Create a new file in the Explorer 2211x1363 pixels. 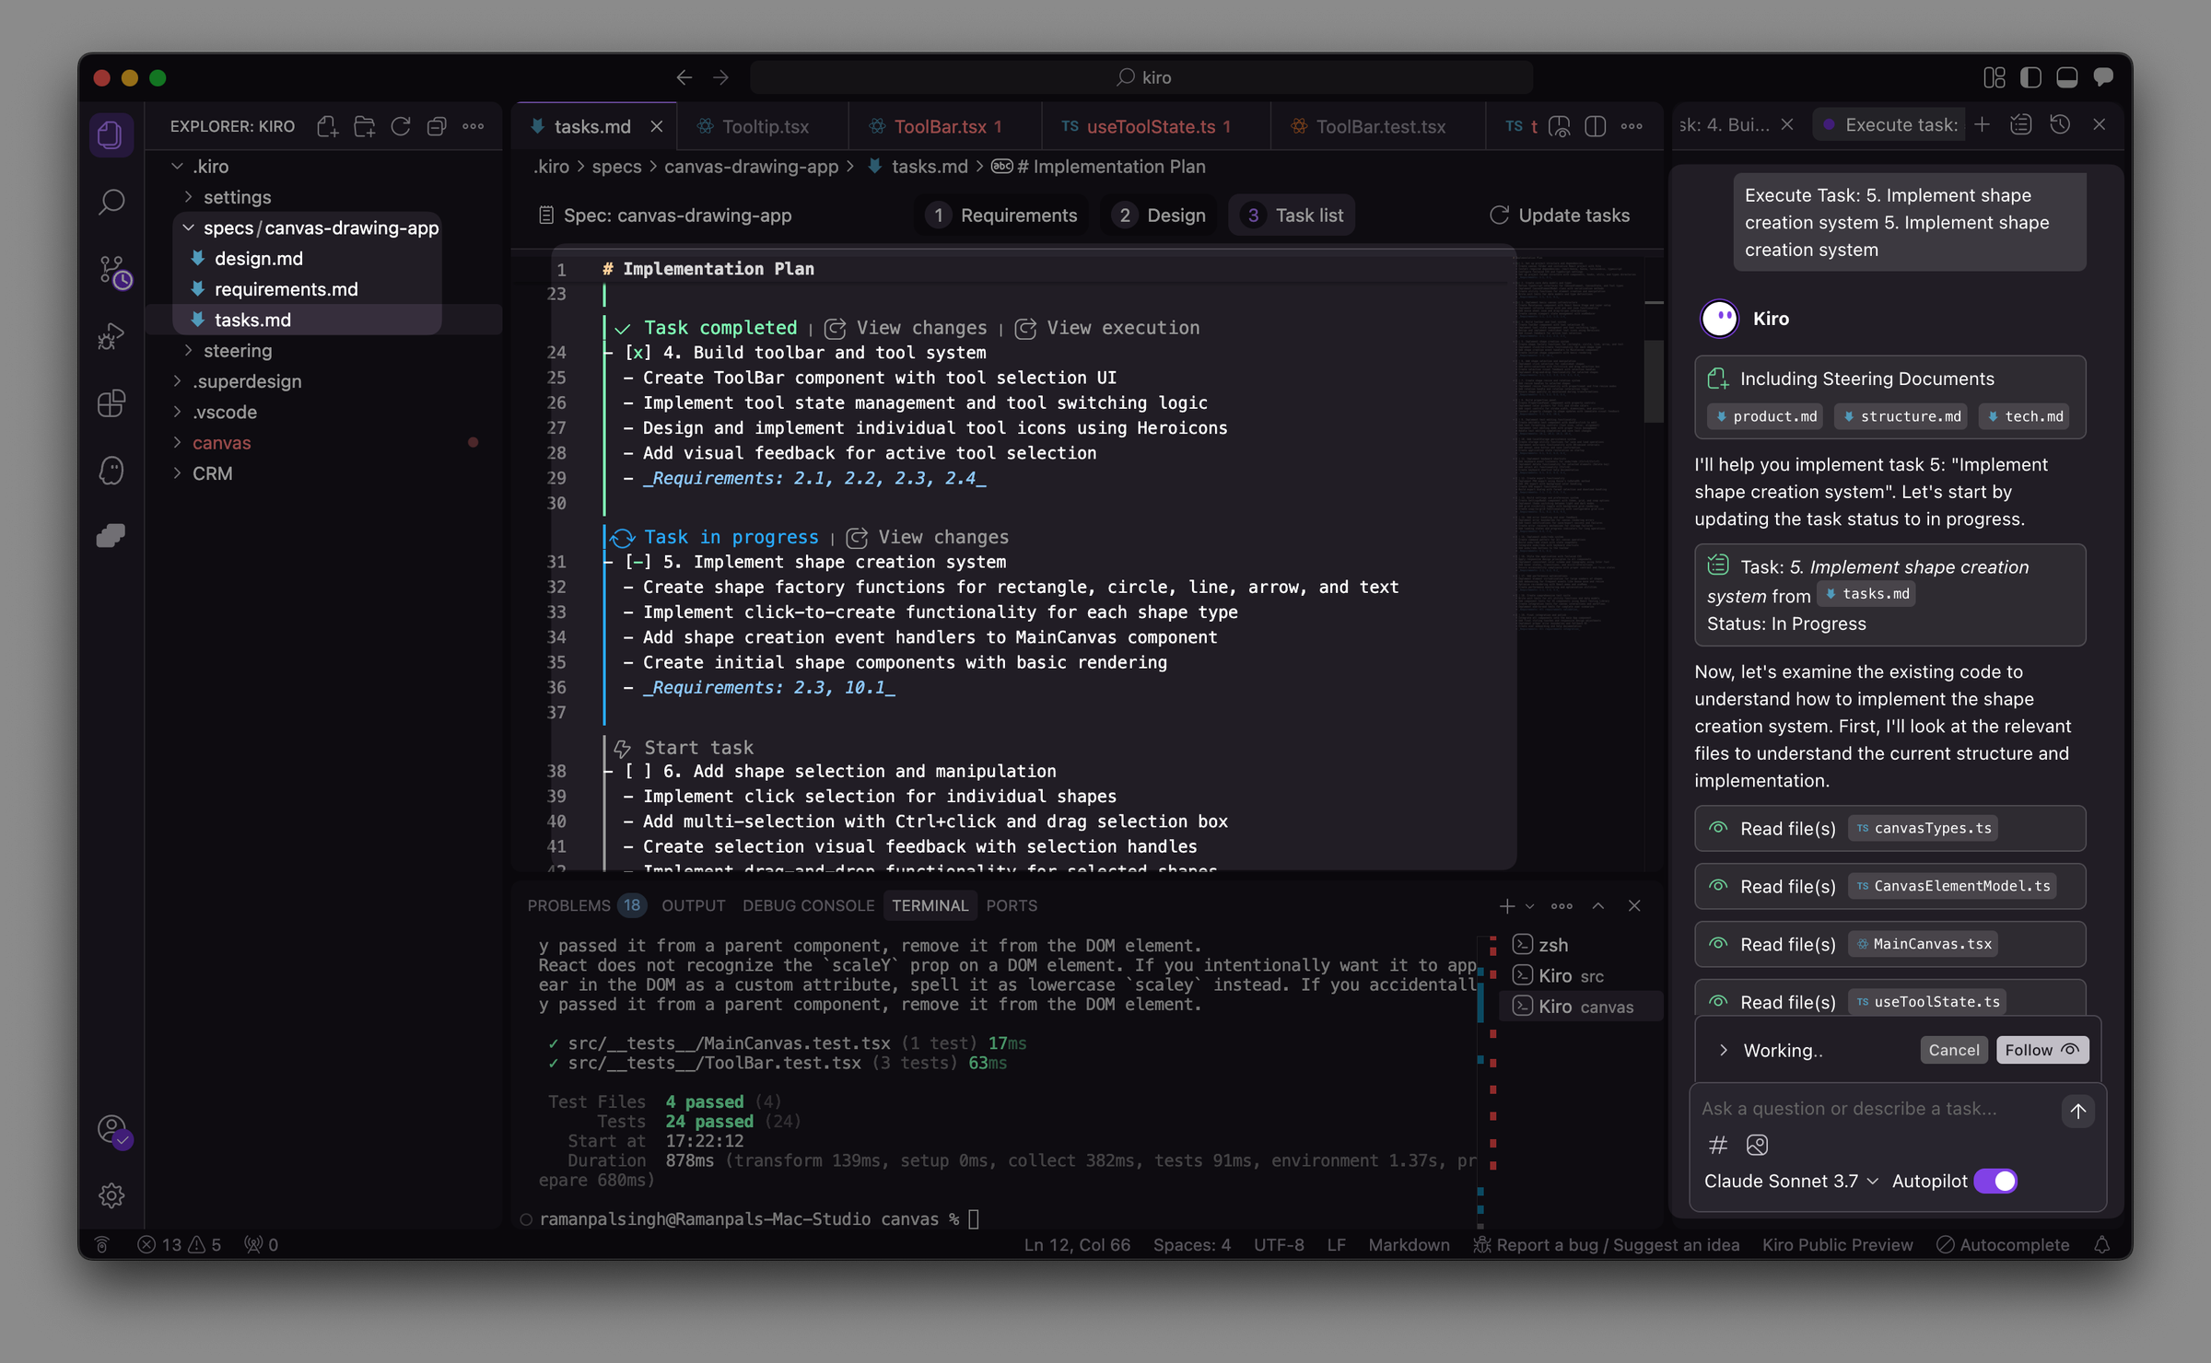tap(327, 126)
